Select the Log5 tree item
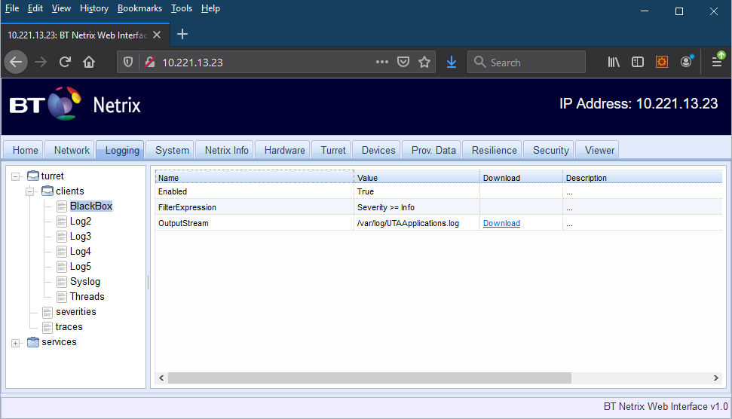Image resolution: width=732 pixels, height=419 pixels. point(81,267)
